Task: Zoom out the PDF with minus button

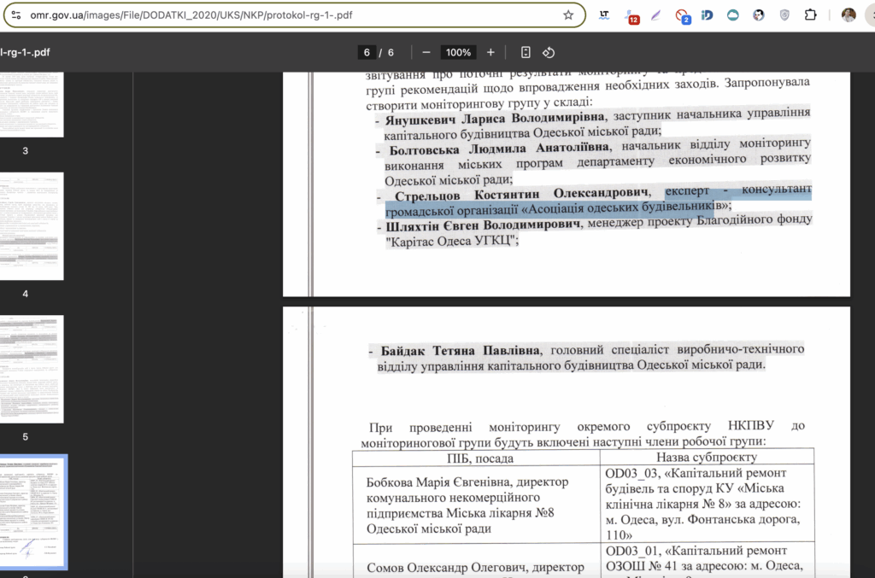Action: pyautogui.click(x=426, y=52)
